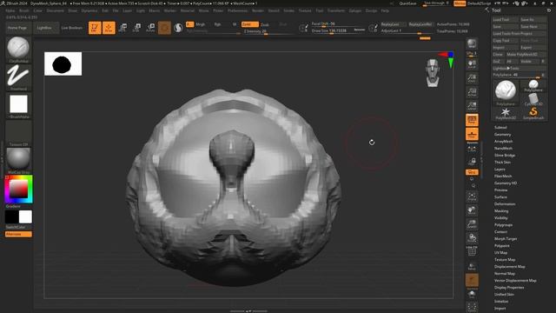
Task: Click QuickSave in top bar
Action: (407, 3)
